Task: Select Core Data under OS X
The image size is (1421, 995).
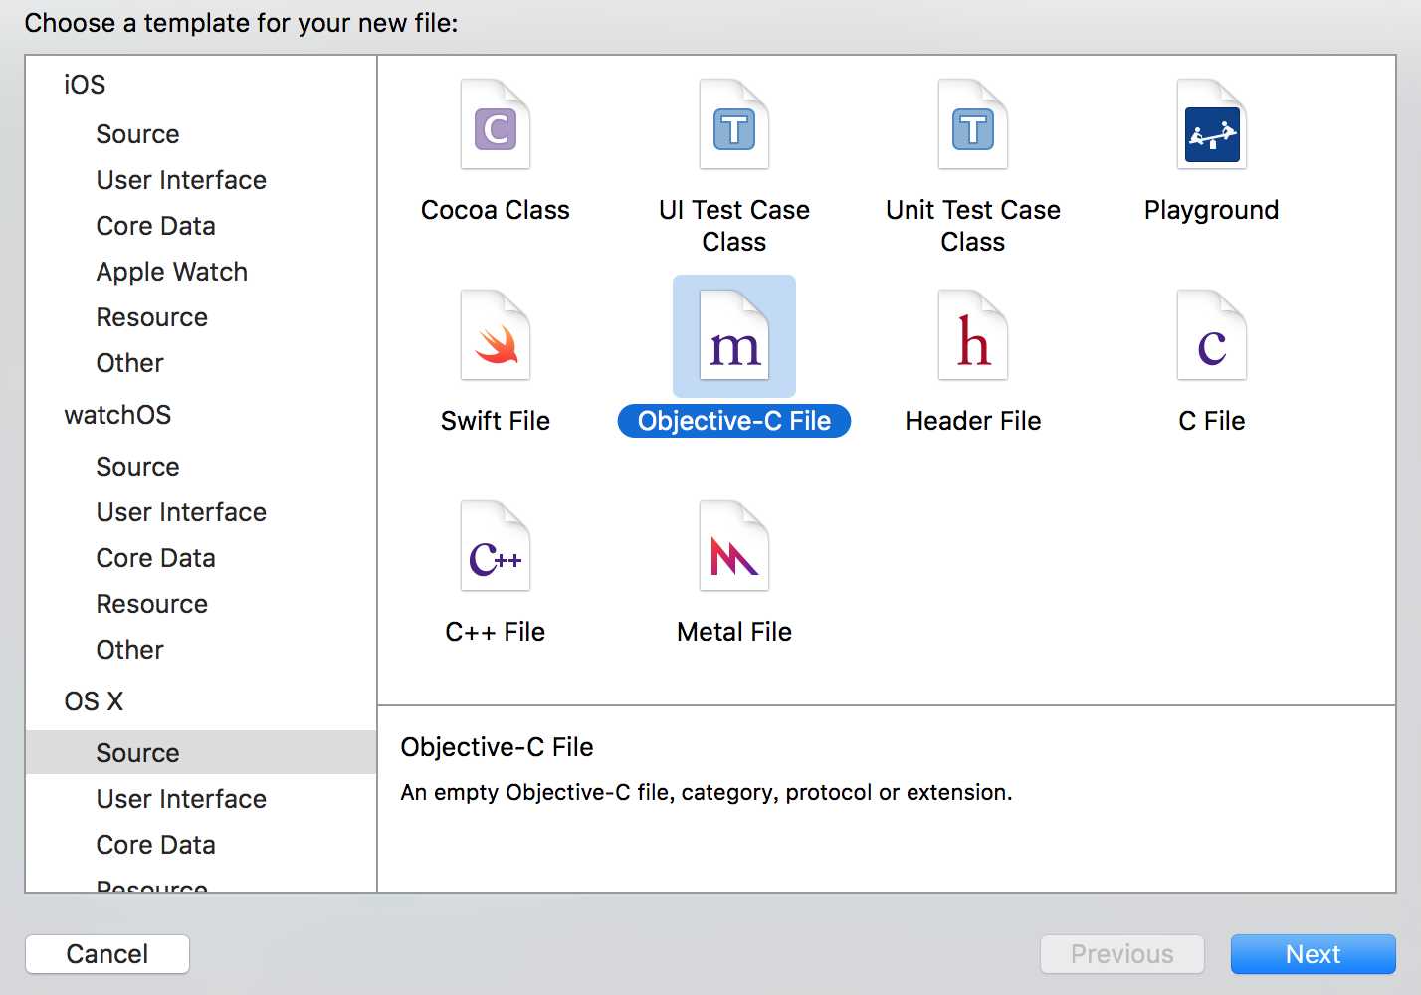Action: (155, 845)
